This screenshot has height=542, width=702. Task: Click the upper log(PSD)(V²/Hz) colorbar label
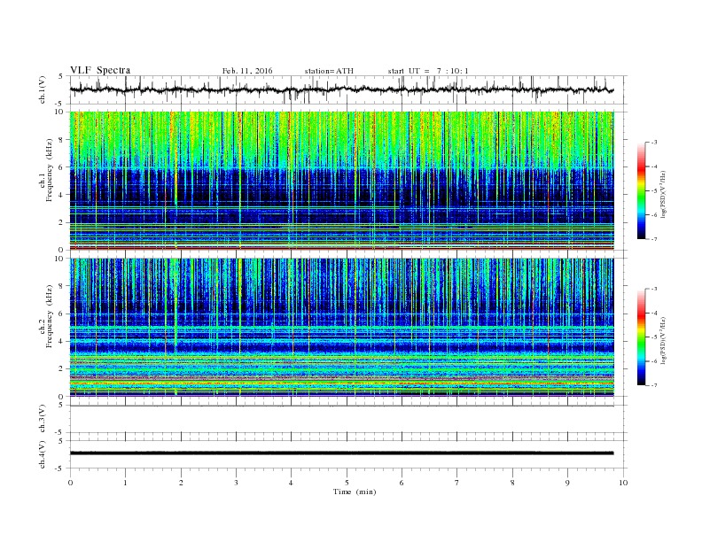point(663,193)
